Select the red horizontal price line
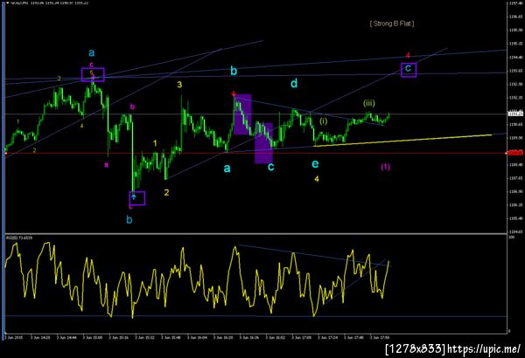This screenshot has width=525, height=358. click(255, 153)
